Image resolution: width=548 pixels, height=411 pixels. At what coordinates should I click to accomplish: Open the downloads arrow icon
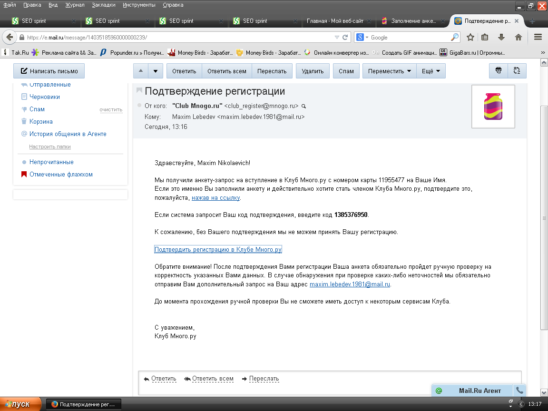pyautogui.click(x=501, y=37)
